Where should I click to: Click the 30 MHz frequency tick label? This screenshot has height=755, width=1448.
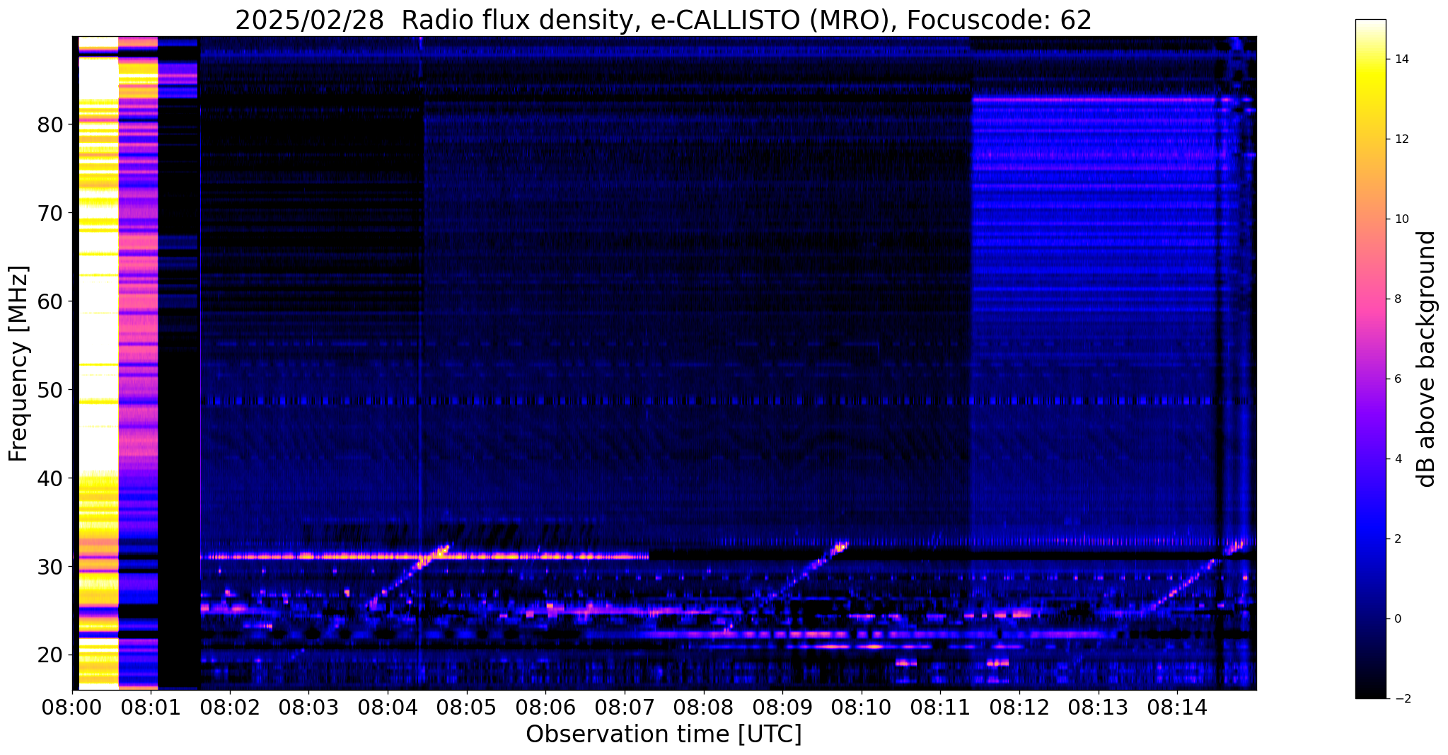point(50,567)
